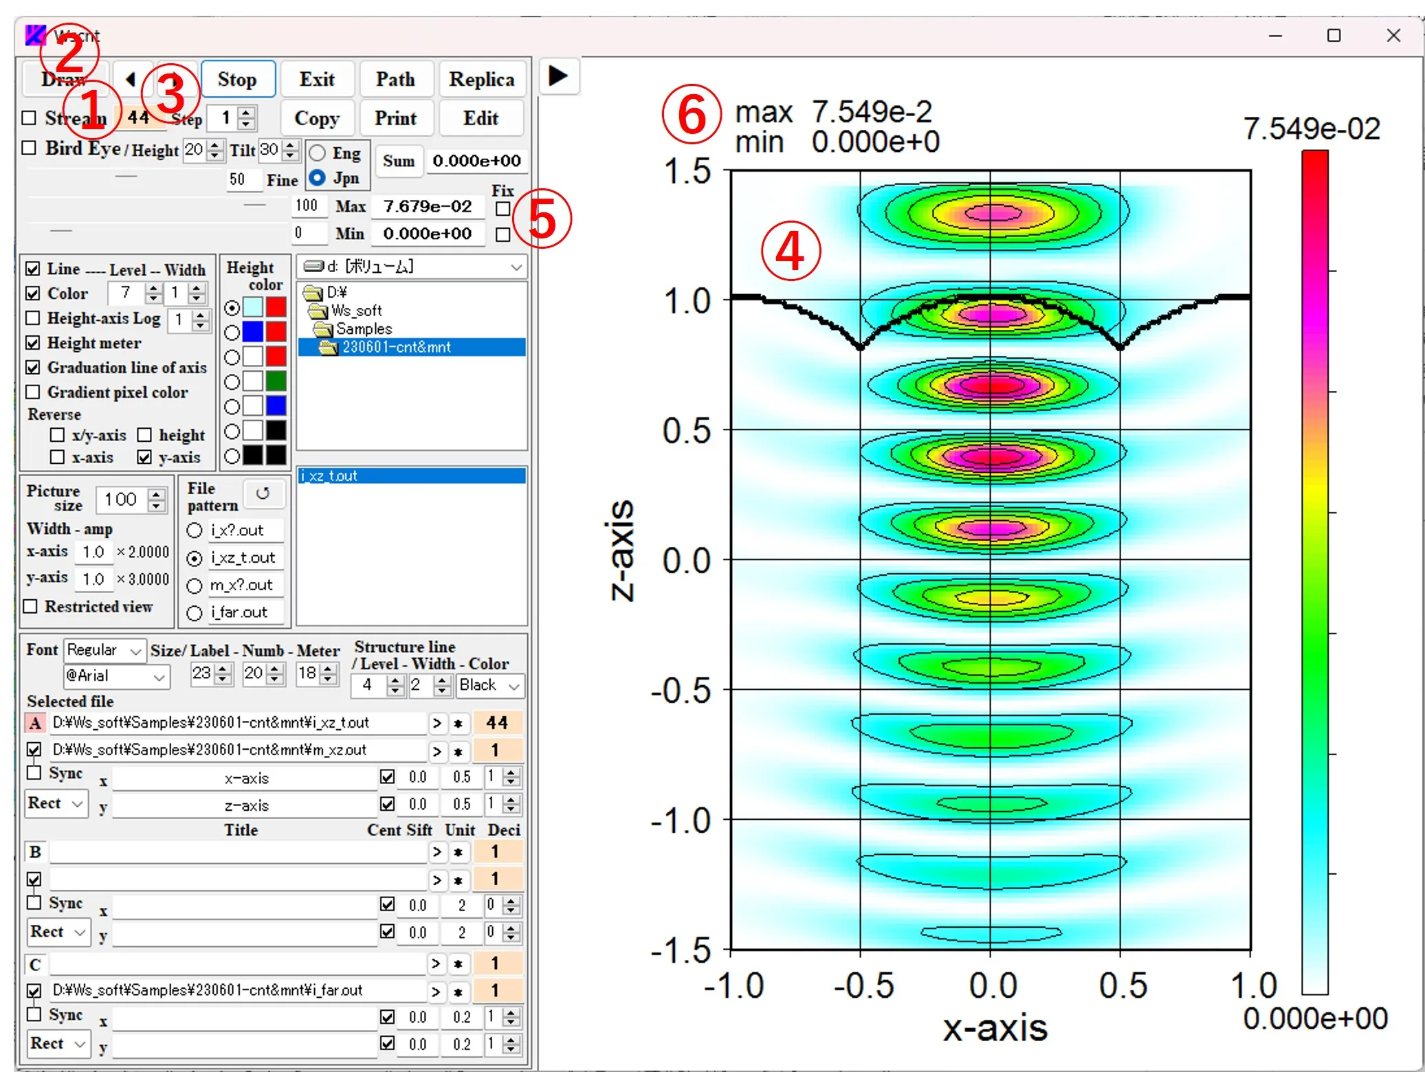This screenshot has width=1425, height=1072.
Task: Click the '>' button beside i_far.out path
Action: [437, 991]
